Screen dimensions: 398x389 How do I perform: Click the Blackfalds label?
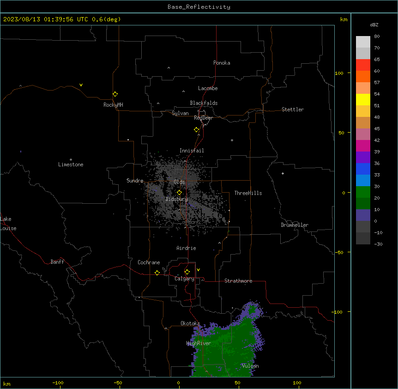[x=204, y=103]
